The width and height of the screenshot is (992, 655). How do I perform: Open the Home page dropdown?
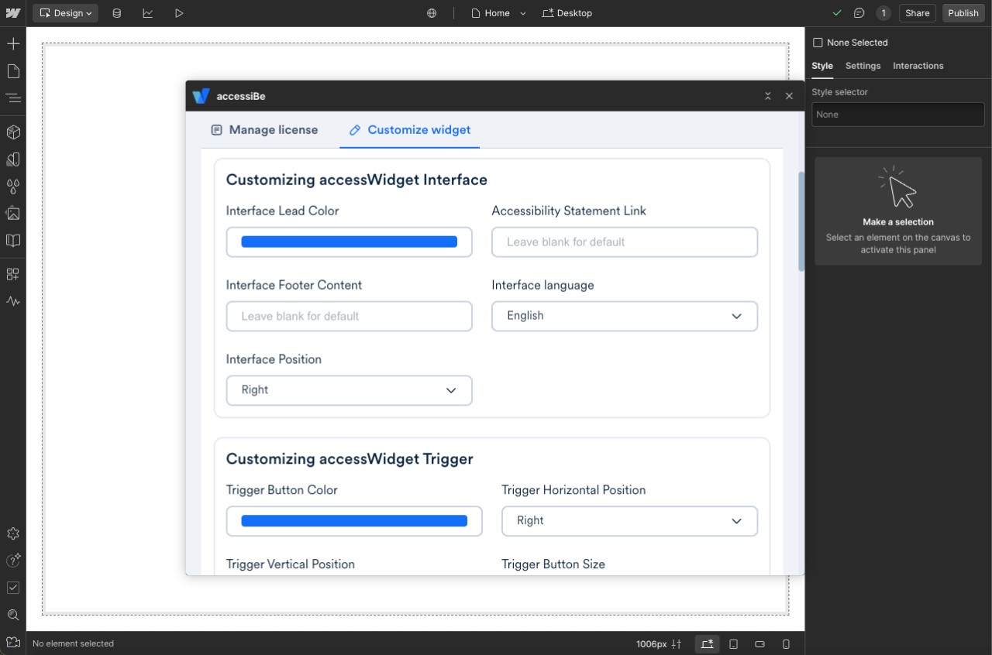498,13
